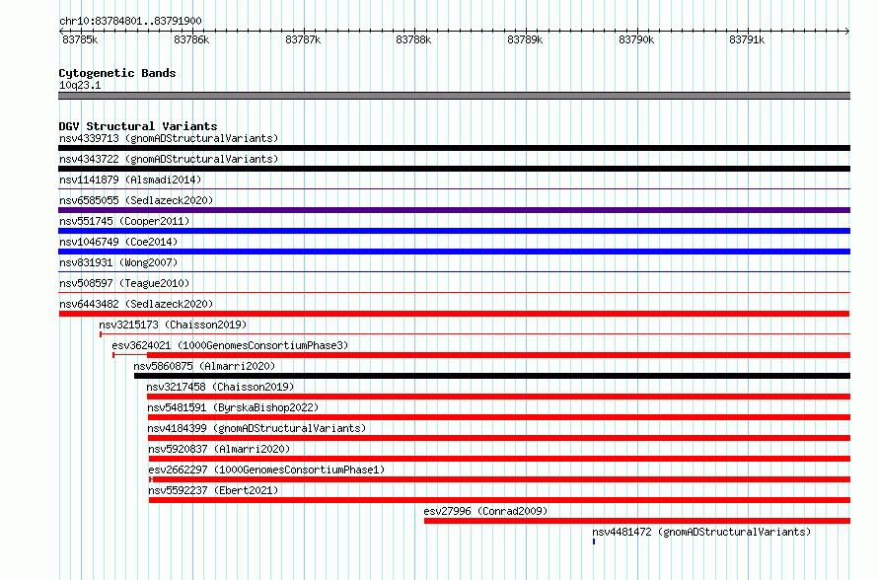Click the red bar of esv27996
878x580 pixels.
pos(637,521)
